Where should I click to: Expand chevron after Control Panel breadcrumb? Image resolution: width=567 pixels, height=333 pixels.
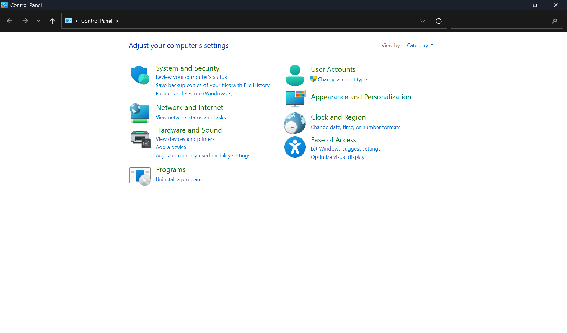[x=117, y=21]
